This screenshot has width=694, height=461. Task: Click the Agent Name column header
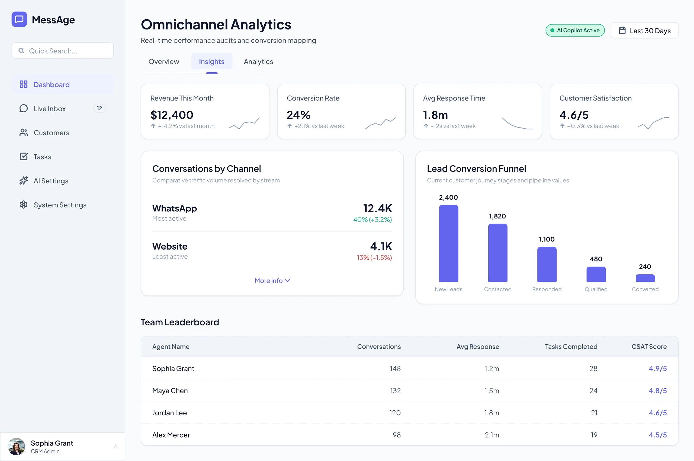click(x=171, y=346)
